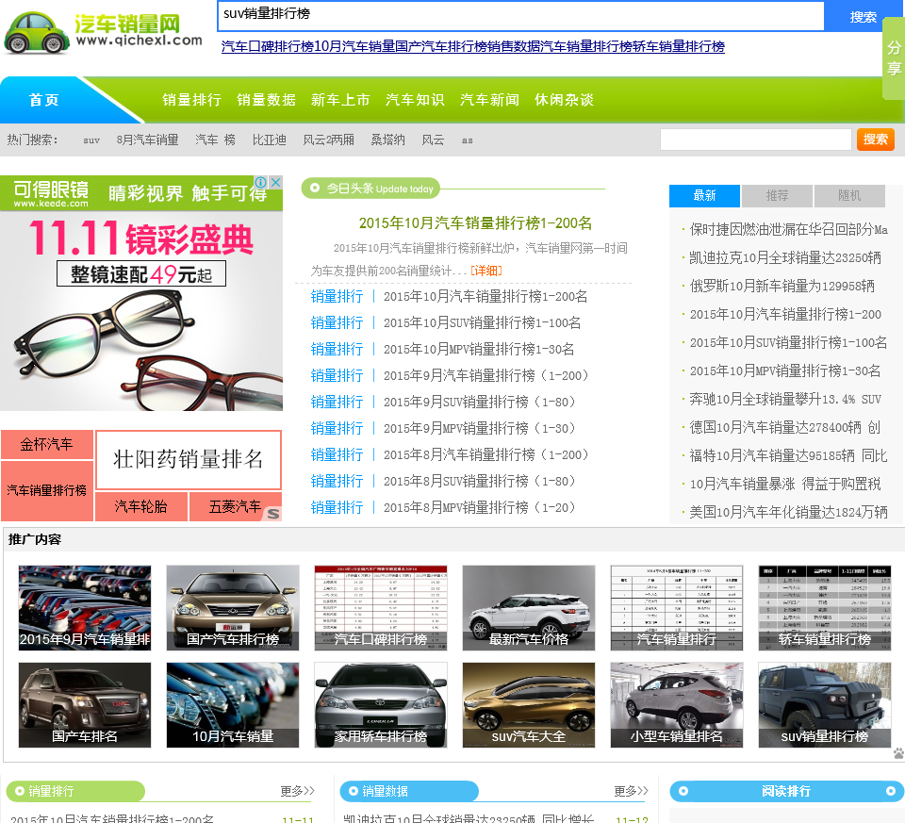Open the 11.11镜彩盛典 glasses ad banner
The height and width of the screenshot is (823, 905).
(141, 294)
